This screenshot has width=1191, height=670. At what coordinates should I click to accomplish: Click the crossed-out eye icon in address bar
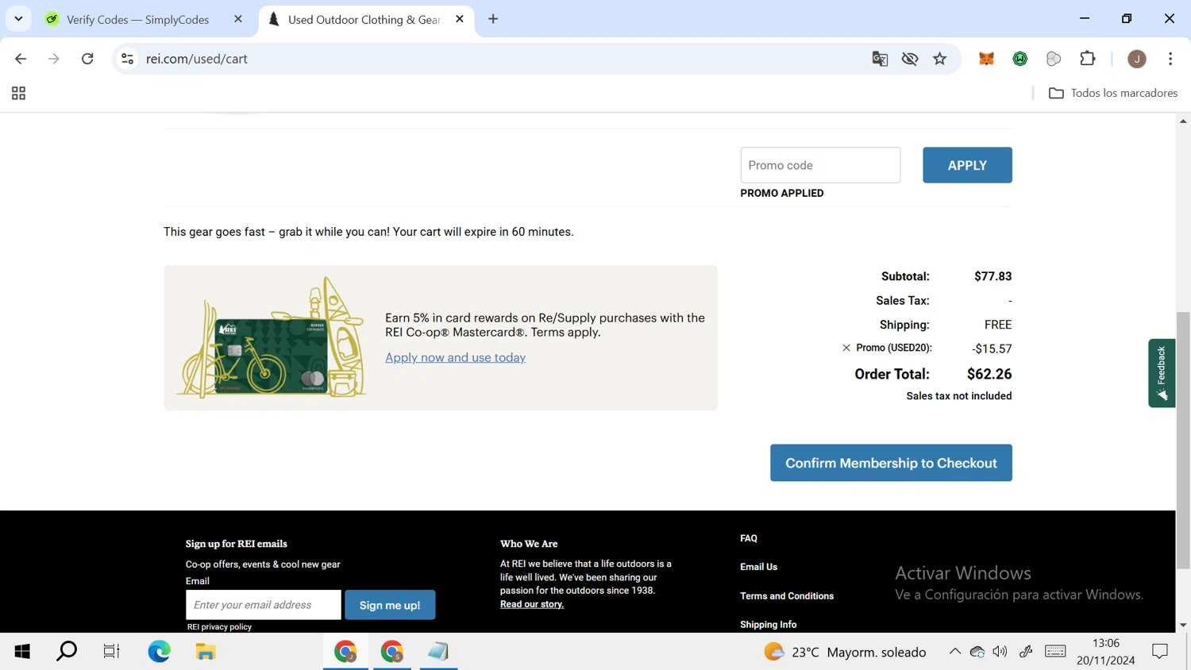point(910,59)
